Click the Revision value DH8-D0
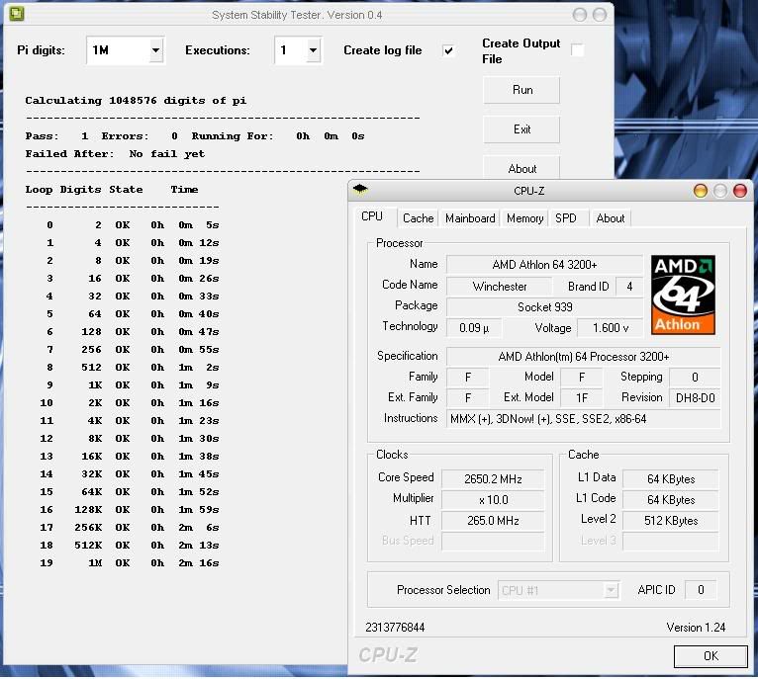This screenshot has height=679, width=758. (x=695, y=398)
